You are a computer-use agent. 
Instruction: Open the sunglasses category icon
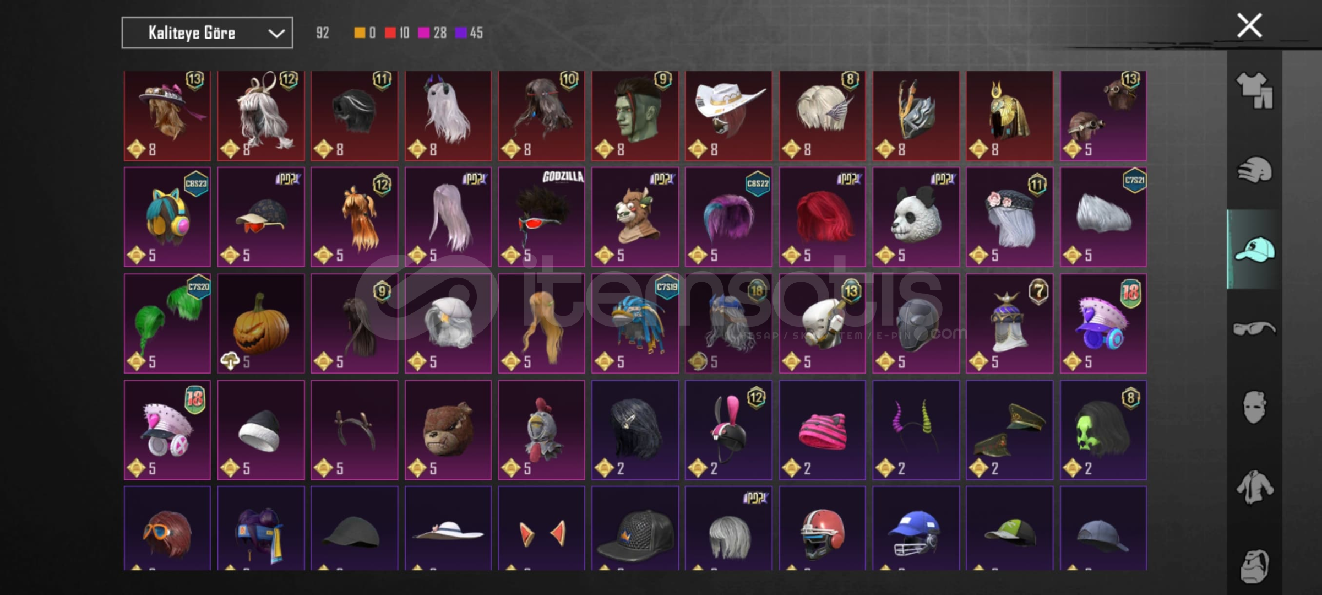(1254, 329)
